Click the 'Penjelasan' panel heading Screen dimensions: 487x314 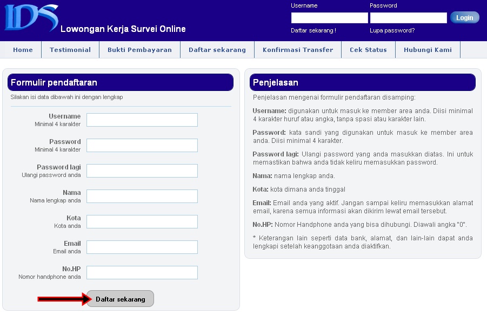click(x=276, y=82)
